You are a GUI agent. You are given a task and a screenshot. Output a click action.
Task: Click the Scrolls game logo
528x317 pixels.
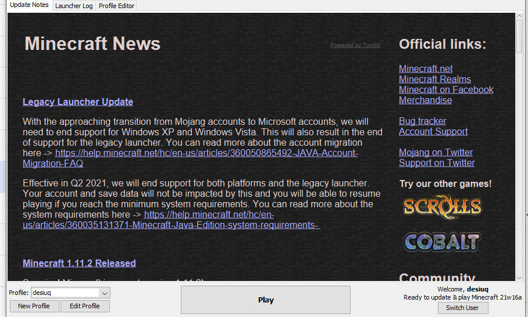click(x=443, y=207)
